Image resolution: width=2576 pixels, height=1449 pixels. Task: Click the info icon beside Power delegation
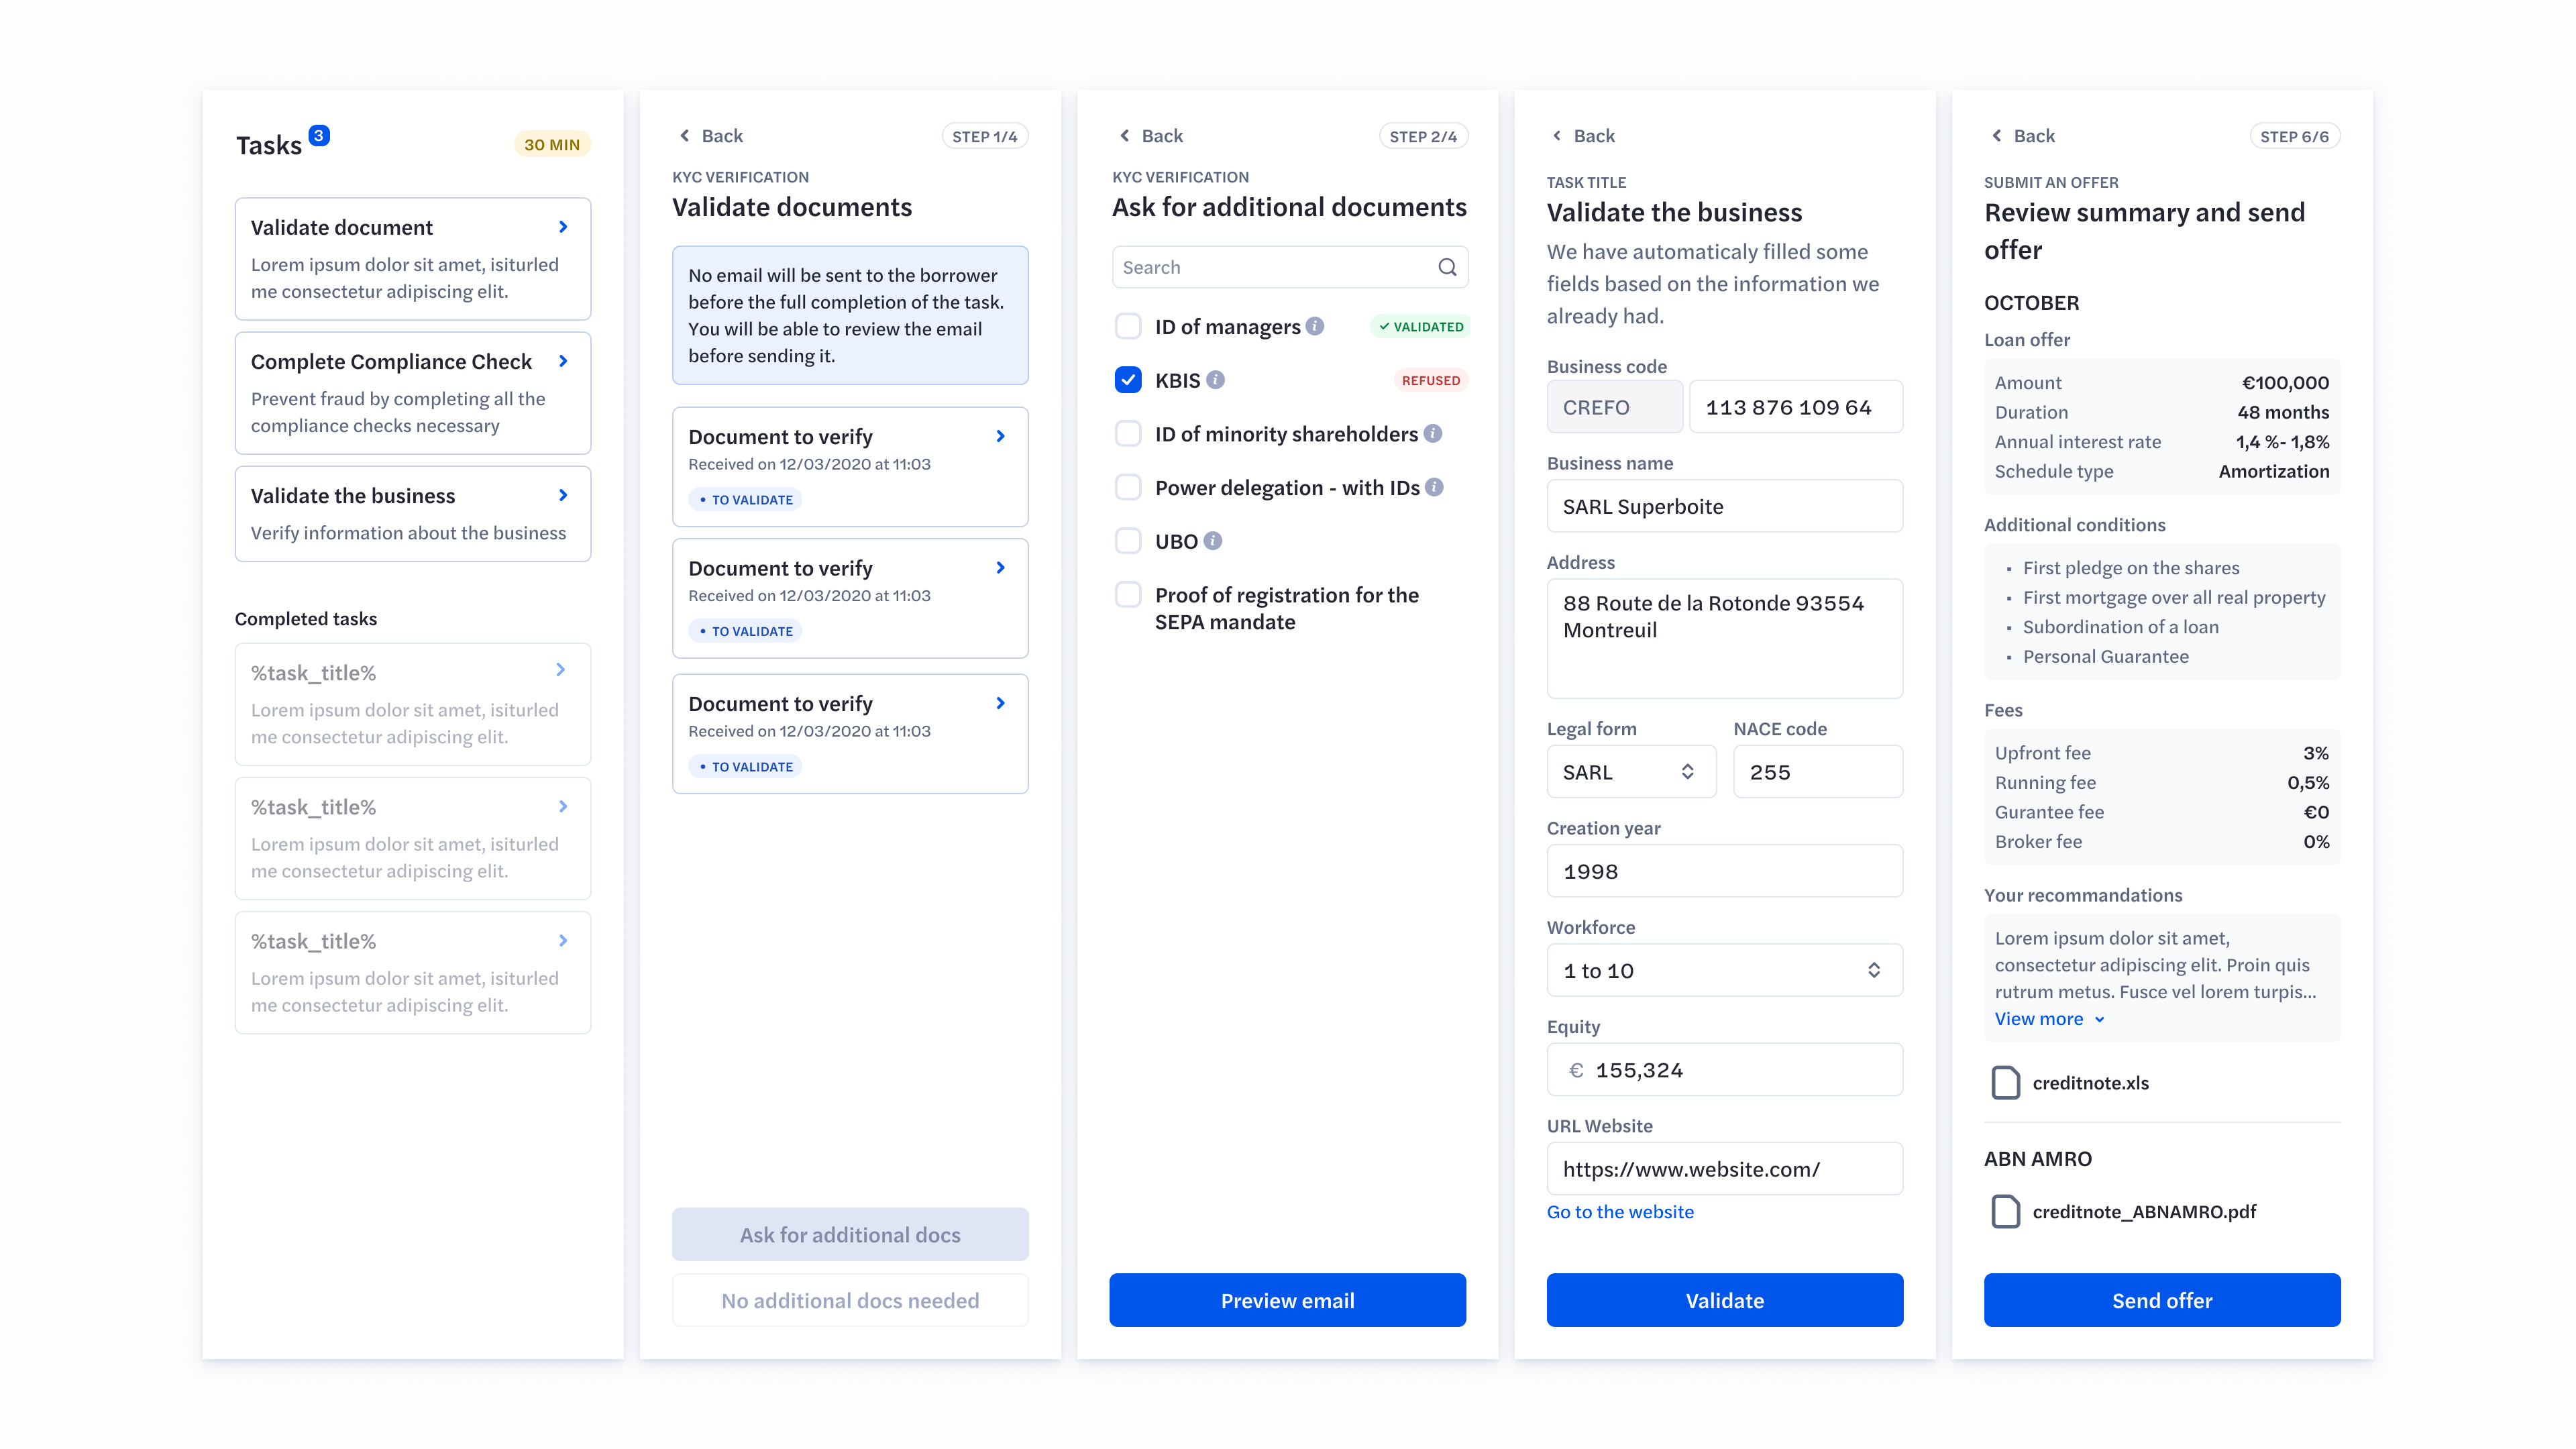click(x=1434, y=487)
